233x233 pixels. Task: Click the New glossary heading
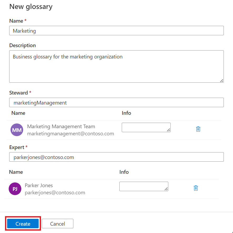click(31, 7)
